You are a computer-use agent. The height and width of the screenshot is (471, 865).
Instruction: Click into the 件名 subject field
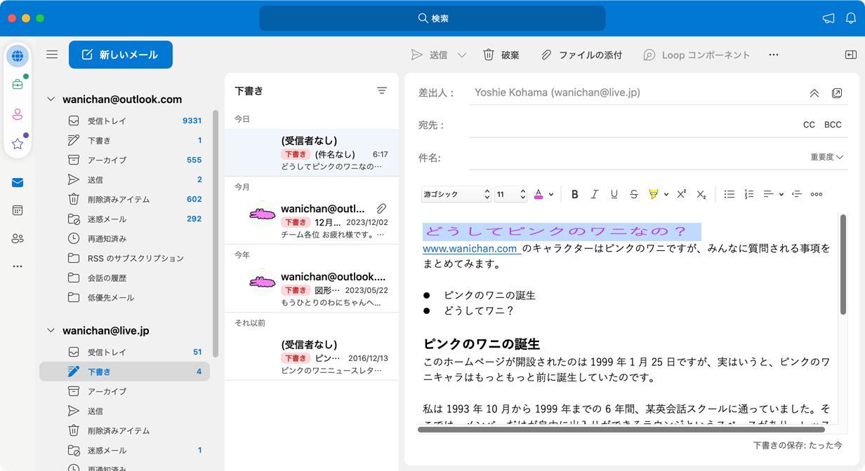pos(635,158)
